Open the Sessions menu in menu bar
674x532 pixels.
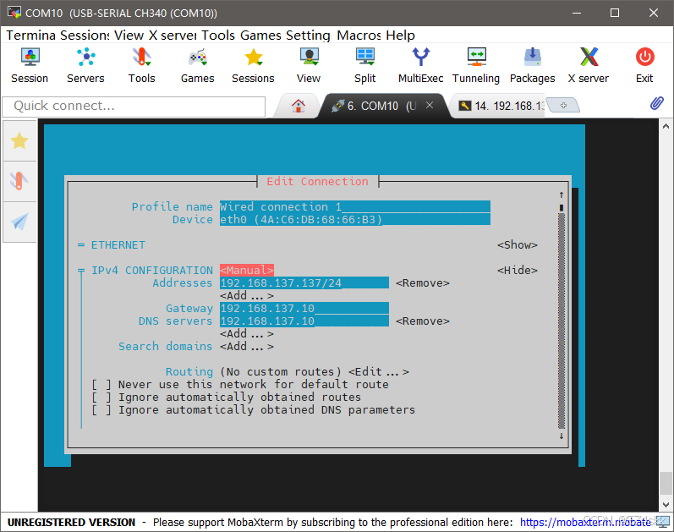click(85, 36)
